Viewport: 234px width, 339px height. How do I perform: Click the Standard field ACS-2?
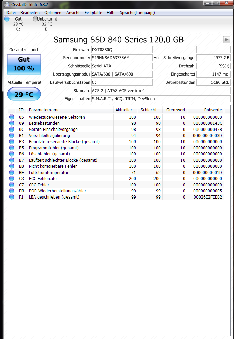coord(161,91)
